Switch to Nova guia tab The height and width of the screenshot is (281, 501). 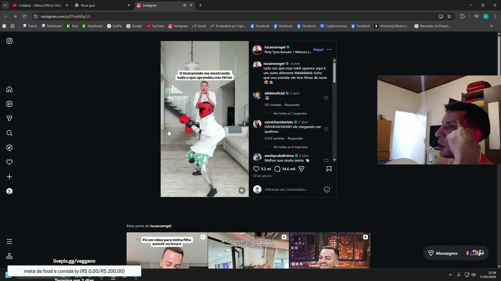click(x=102, y=5)
